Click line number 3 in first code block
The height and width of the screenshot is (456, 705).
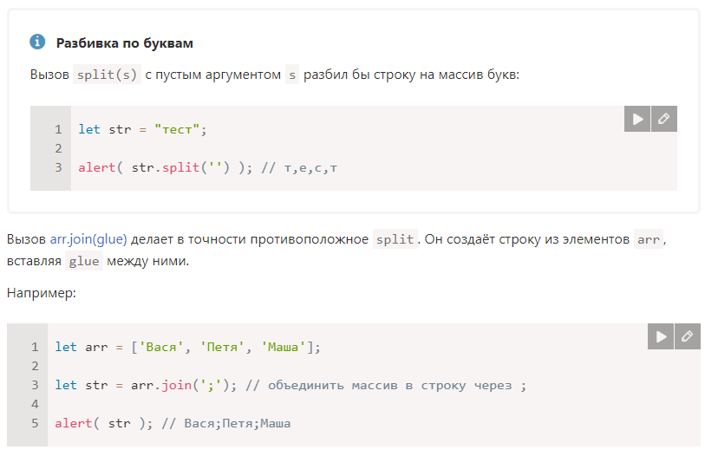[58, 167]
